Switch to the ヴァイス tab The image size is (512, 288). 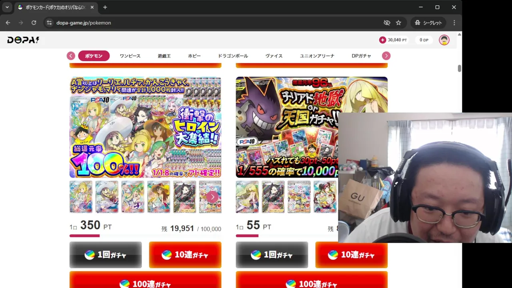tap(274, 56)
